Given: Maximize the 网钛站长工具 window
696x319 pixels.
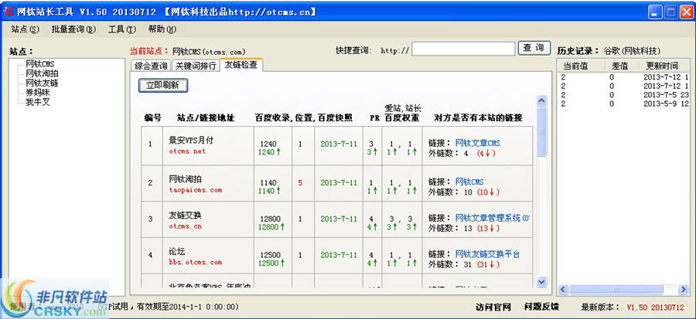Looking at the screenshot, I should 670,12.
